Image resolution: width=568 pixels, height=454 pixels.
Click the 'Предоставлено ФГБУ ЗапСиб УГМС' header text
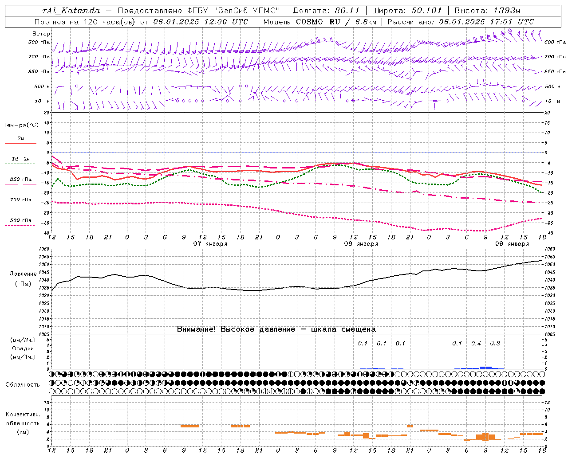tap(198, 10)
